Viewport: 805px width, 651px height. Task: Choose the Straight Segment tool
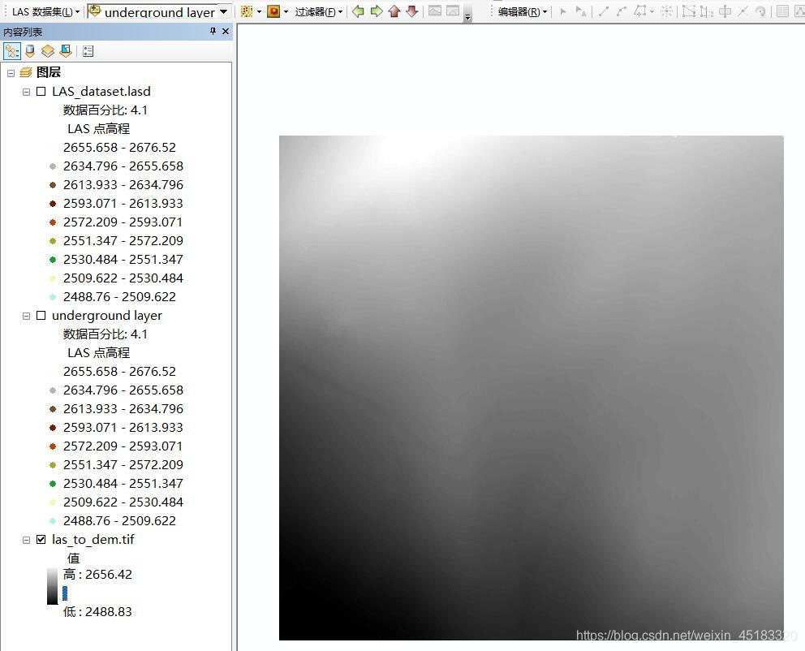tap(604, 11)
